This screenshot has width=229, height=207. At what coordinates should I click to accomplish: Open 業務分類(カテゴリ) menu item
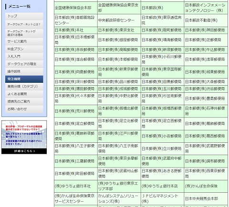click(24, 87)
